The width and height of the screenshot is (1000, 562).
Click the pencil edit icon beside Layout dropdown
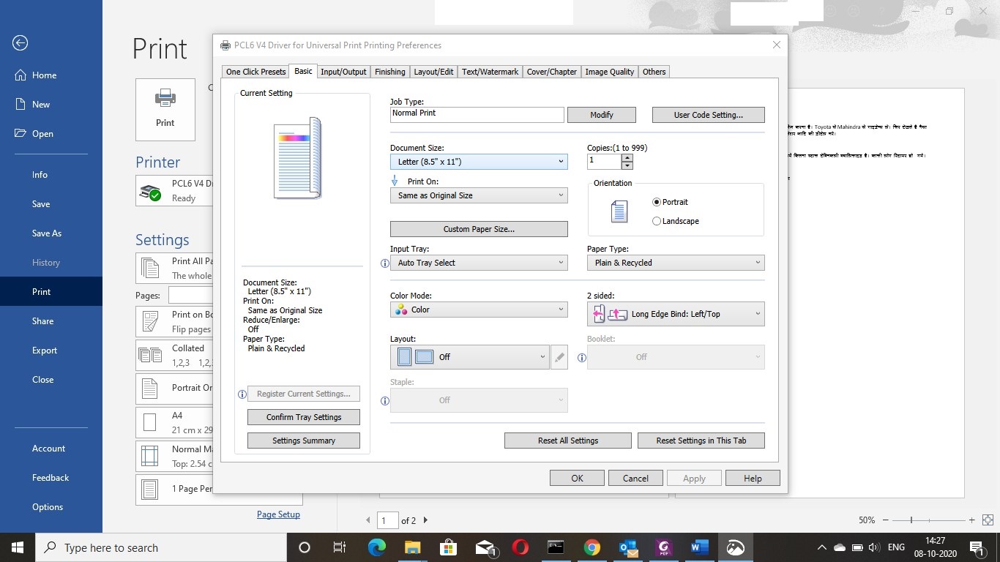tap(559, 357)
